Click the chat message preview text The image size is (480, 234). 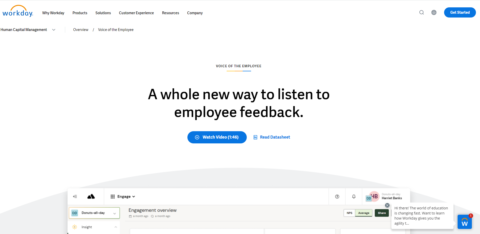[x=421, y=216]
